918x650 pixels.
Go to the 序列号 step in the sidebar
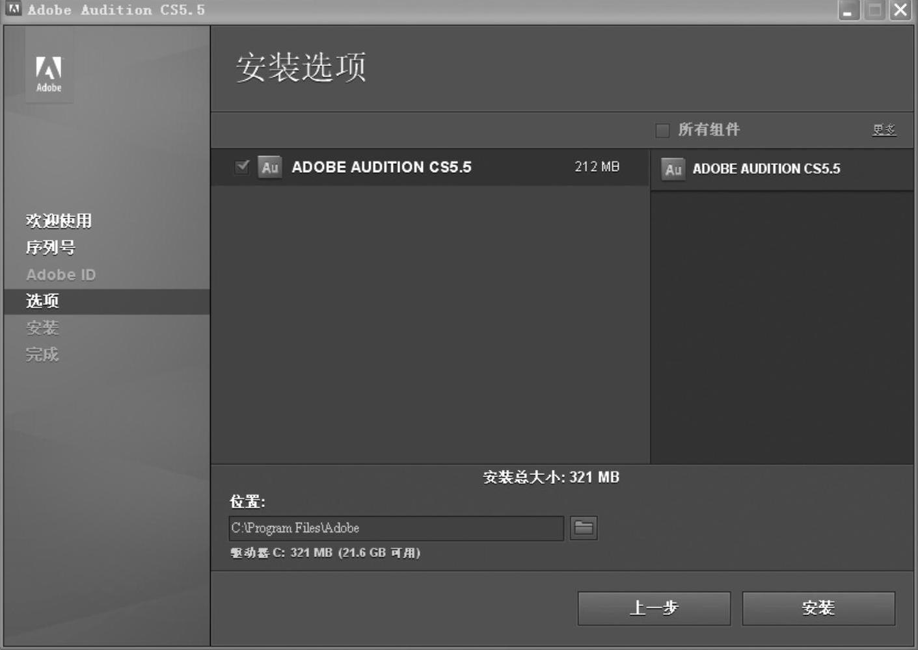(50, 248)
